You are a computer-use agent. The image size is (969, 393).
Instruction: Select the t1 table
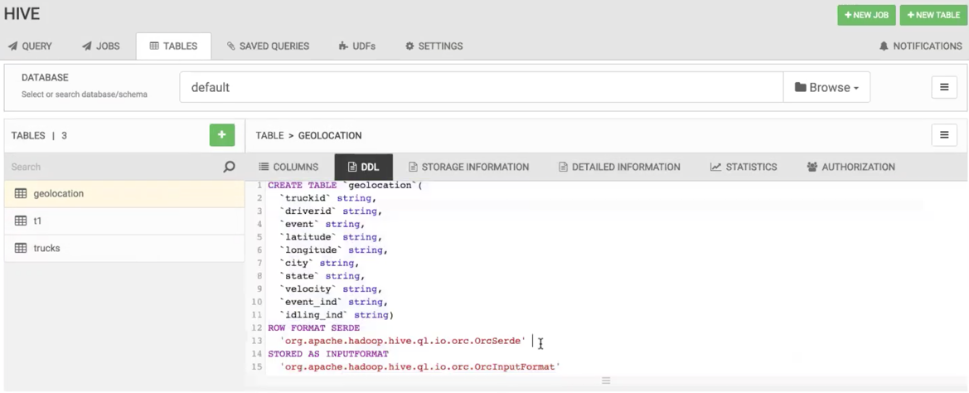coord(124,221)
